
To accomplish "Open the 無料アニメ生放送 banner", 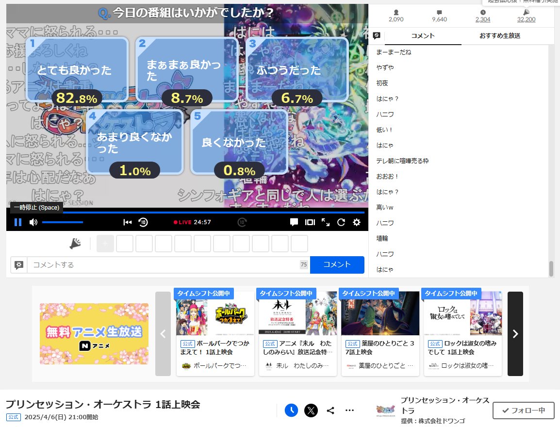I will [x=94, y=334].
